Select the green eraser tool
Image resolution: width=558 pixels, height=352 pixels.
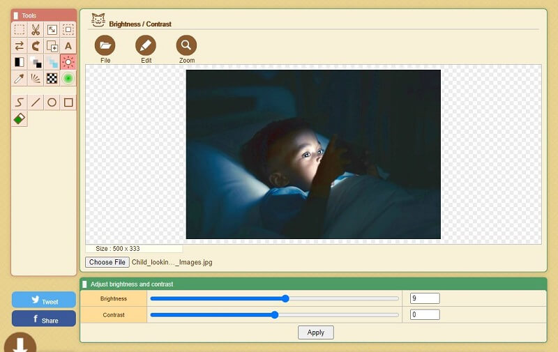20,118
